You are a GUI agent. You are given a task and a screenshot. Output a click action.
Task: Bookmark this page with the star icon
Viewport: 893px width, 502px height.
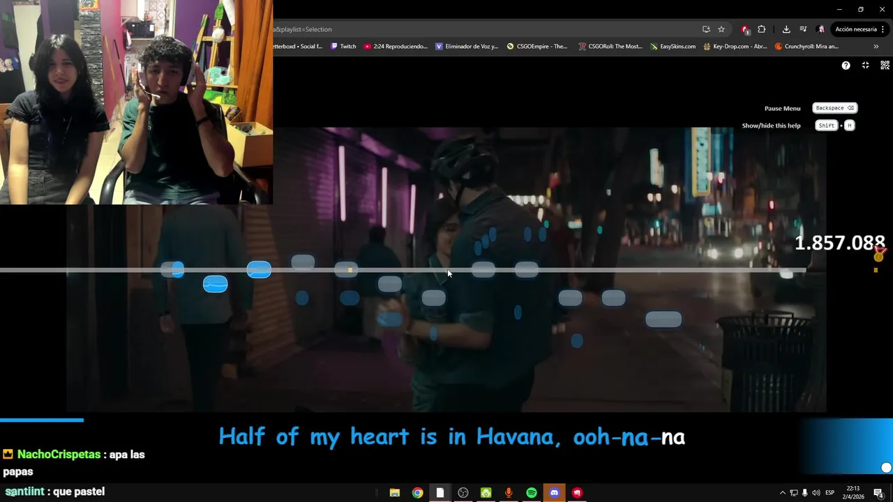pos(721,29)
